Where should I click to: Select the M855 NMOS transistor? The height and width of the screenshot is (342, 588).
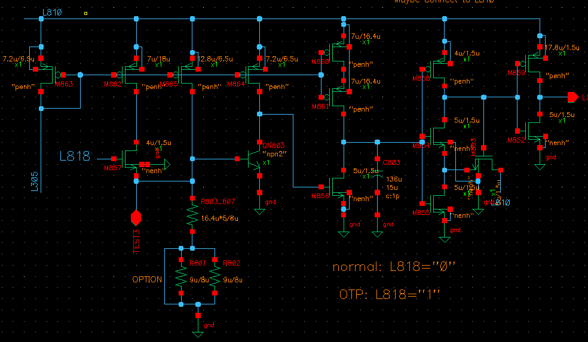(x=437, y=204)
